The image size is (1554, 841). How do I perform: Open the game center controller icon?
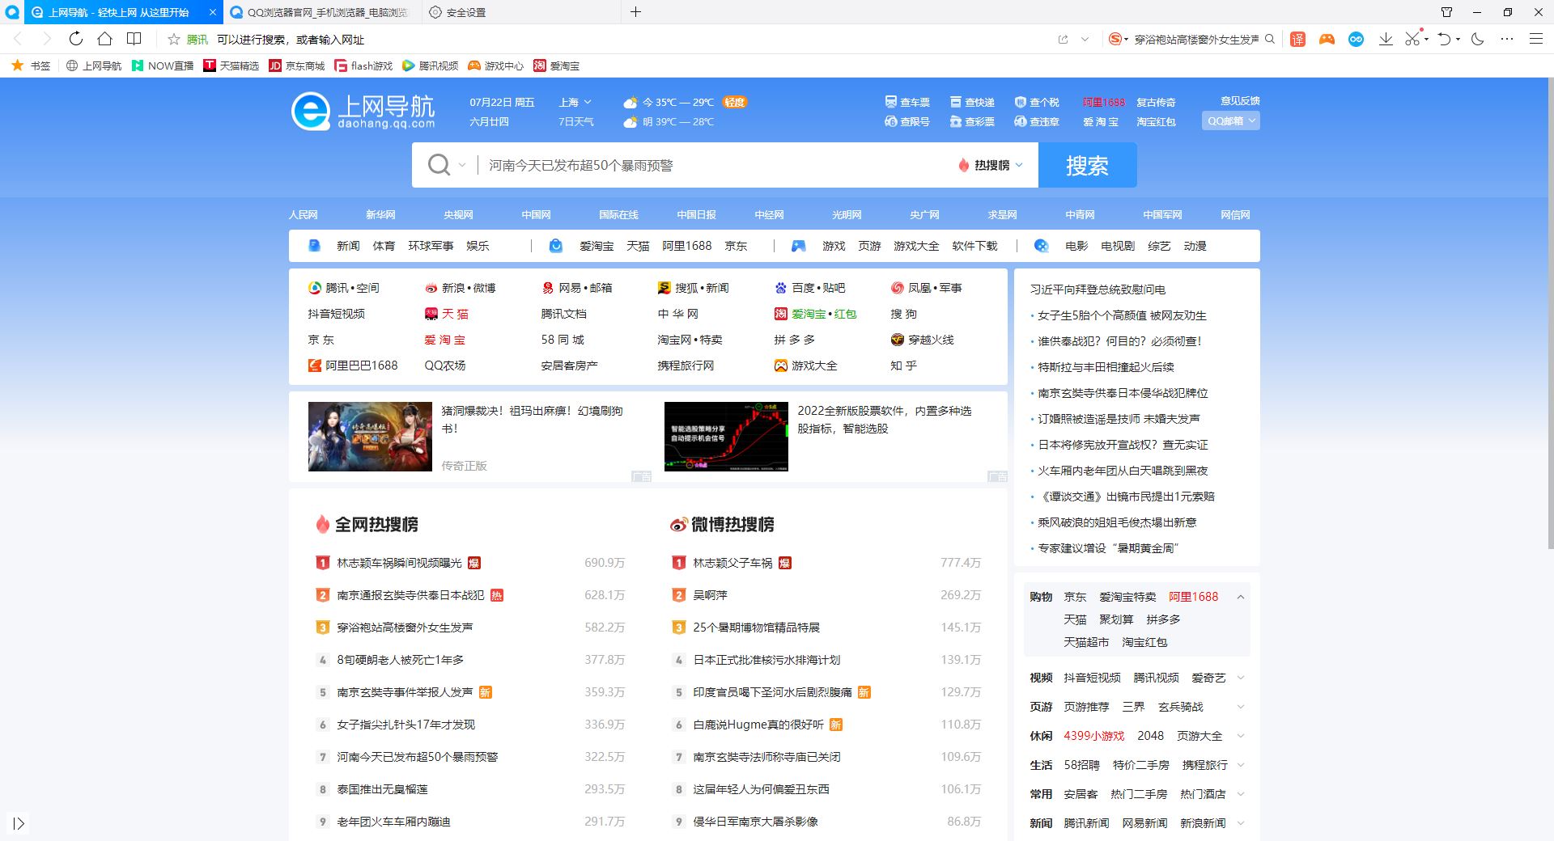coord(1326,38)
